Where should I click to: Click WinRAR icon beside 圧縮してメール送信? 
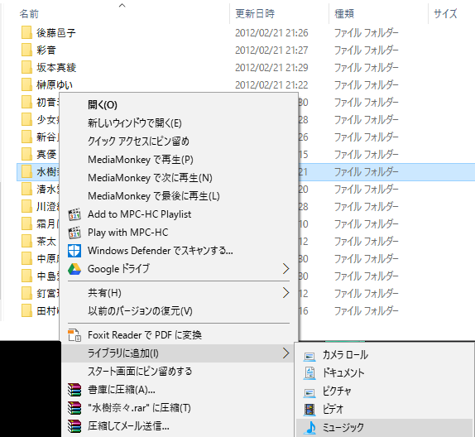click(74, 426)
